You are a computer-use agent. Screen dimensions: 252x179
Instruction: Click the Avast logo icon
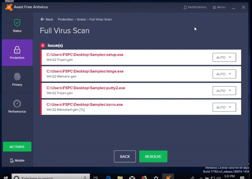9,7
